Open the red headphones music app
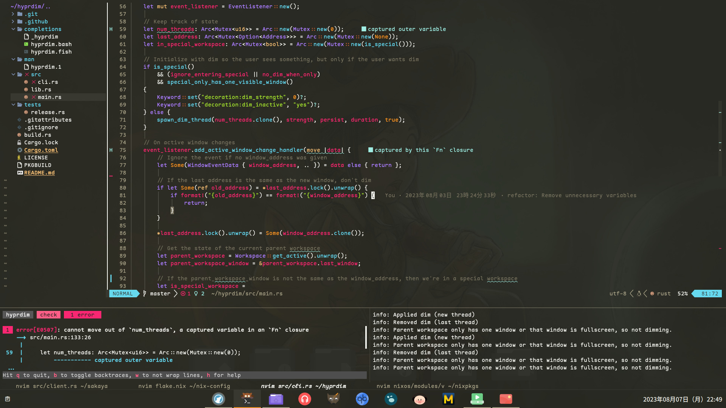This screenshot has height=408, width=726. (x=304, y=399)
